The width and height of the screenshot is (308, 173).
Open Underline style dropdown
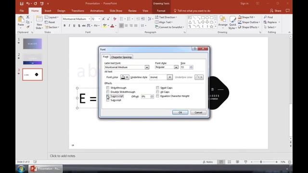170,77
